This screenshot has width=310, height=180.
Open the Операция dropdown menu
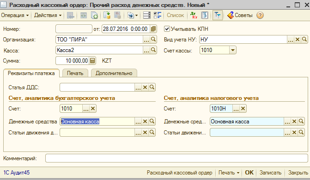[15, 15]
